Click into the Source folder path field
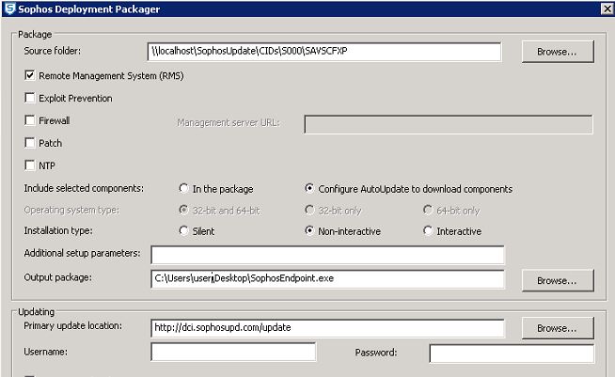This screenshot has width=615, height=377. coord(324,52)
